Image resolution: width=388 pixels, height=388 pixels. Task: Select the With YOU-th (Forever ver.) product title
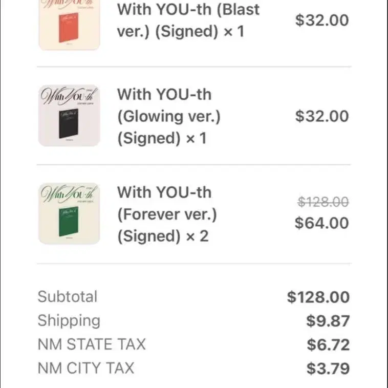[167, 214]
